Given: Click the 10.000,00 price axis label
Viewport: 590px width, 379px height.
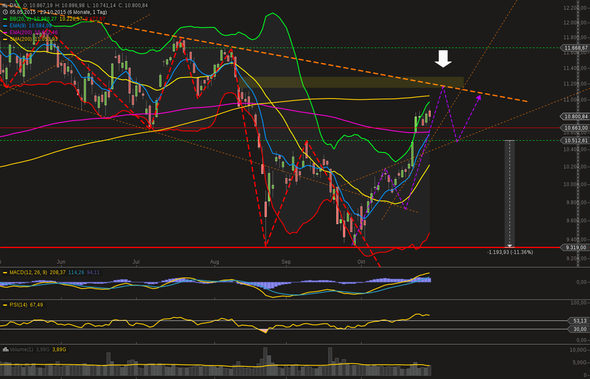Looking at the screenshot, I should [x=576, y=184].
